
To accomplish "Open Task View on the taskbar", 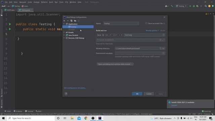I will [65, 118].
